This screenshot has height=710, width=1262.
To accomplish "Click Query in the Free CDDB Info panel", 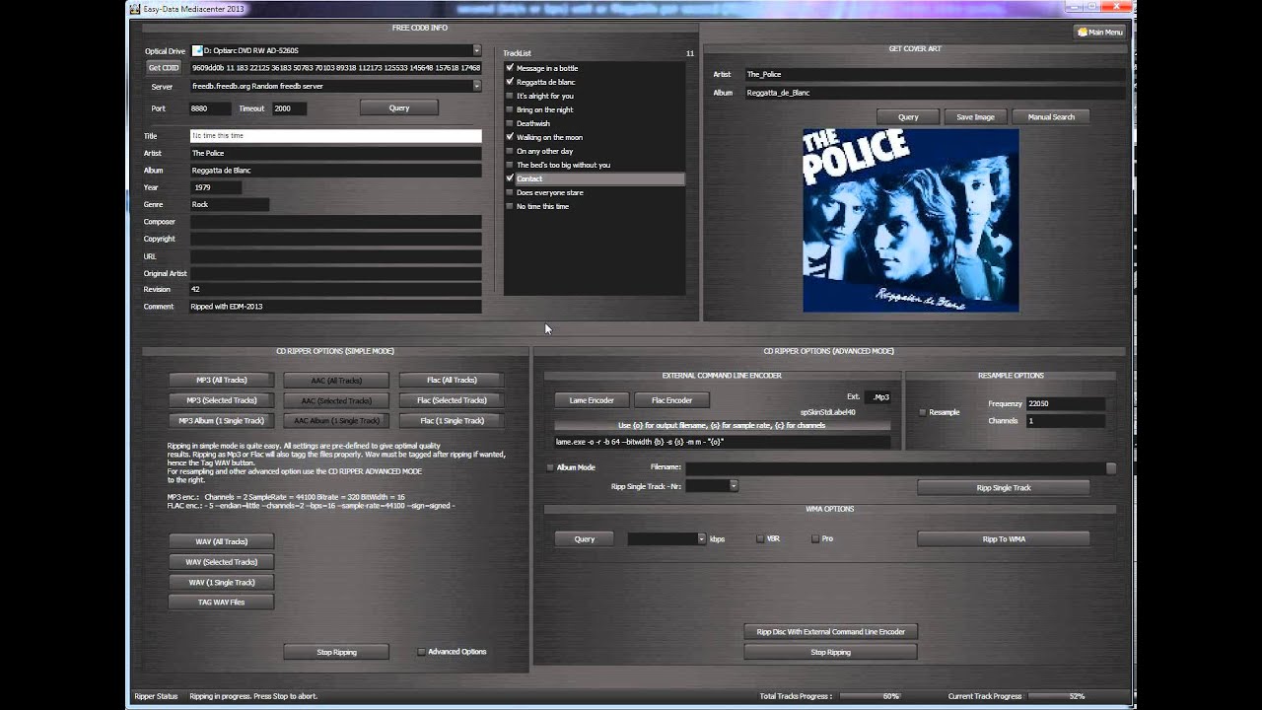I will 399,107.
